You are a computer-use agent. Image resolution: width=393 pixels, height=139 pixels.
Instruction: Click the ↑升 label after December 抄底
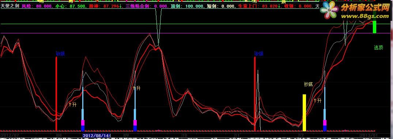coord(318,101)
